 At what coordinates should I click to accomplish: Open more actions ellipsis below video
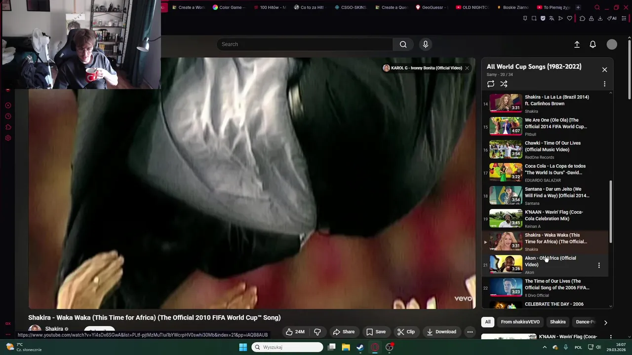(x=470, y=332)
